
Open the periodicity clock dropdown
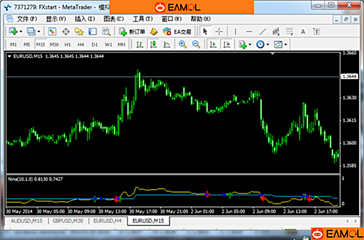coord(268,44)
